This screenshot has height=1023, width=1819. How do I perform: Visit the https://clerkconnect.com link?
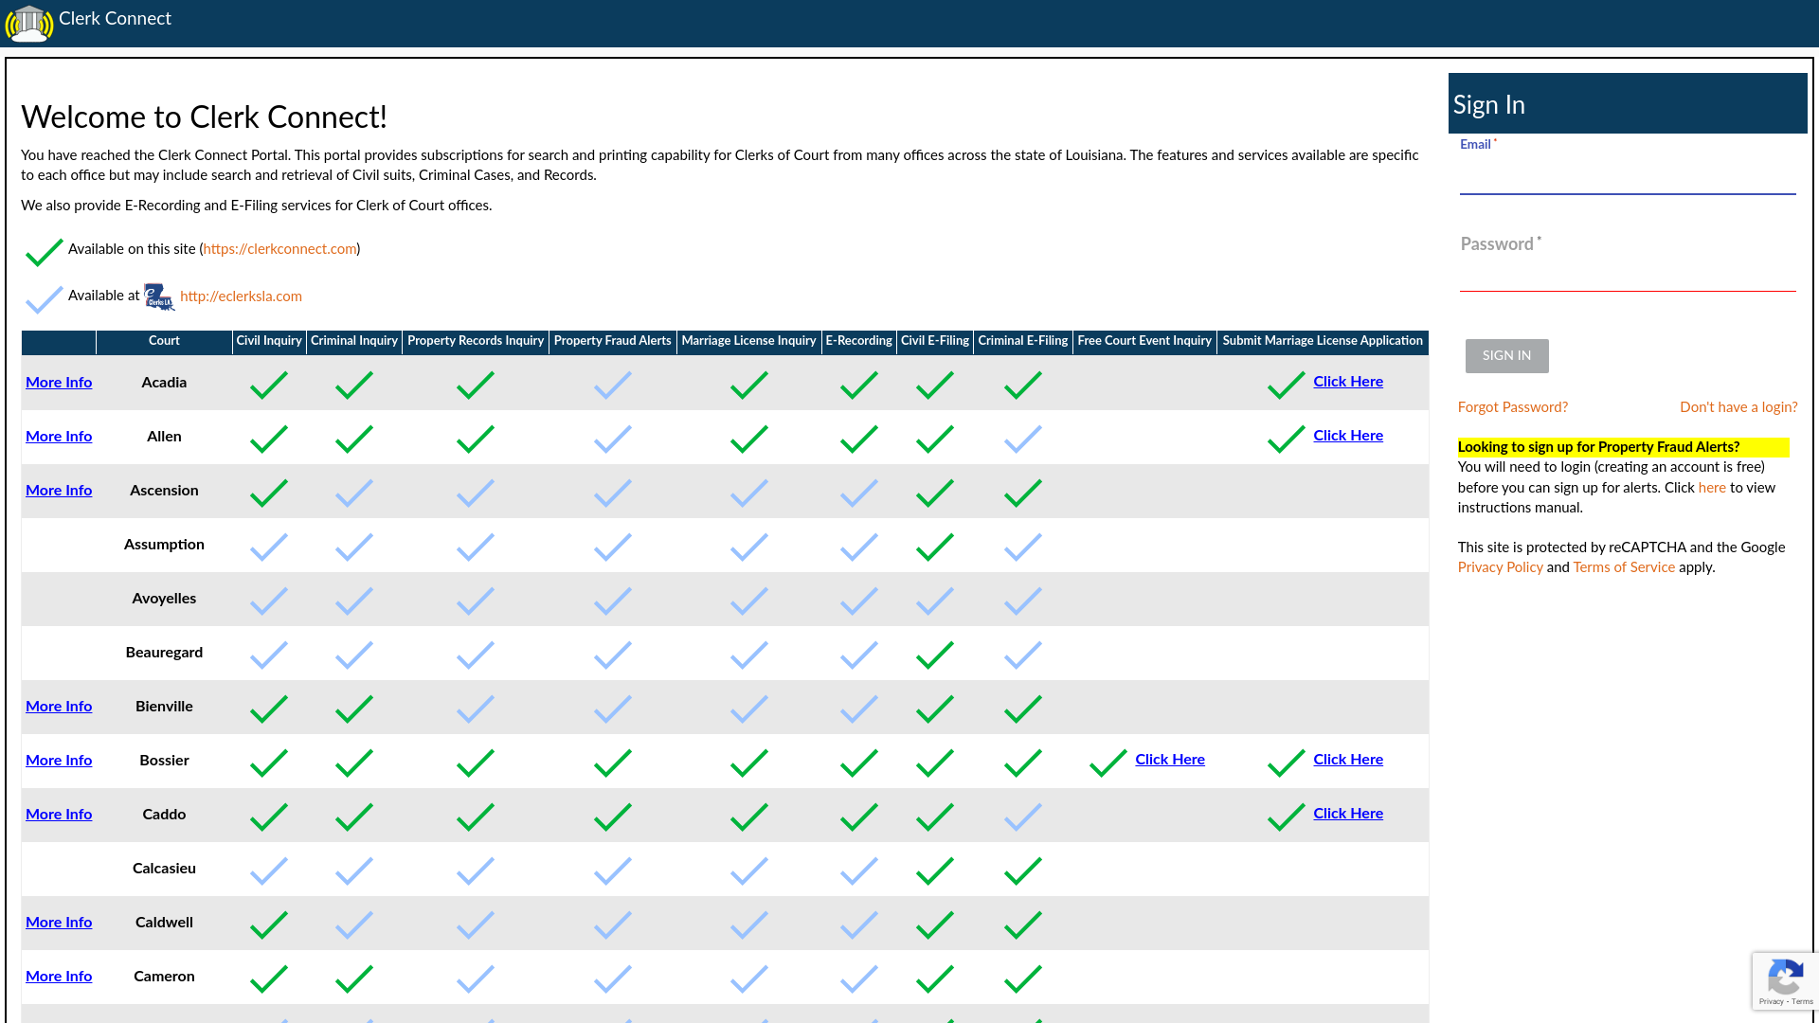pos(279,249)
